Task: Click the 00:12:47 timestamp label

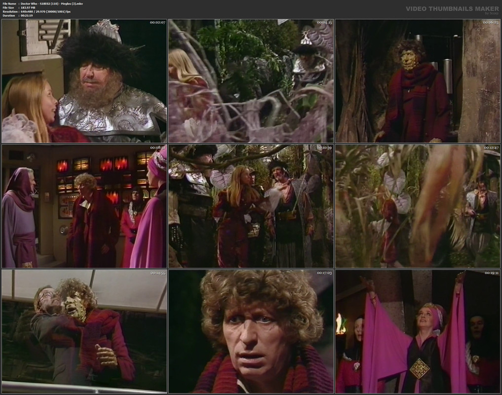Action: pyautogui.click(x=491, y=148)
